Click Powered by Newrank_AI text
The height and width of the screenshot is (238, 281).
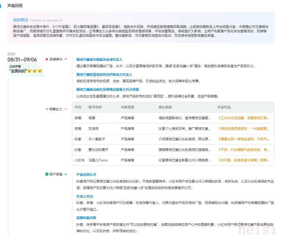pyautogui.click(x=46, y=21)
